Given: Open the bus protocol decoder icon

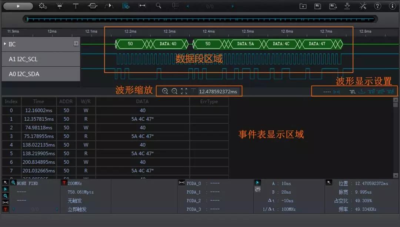Looking at the screenshot, I should (x=93, y=6).
